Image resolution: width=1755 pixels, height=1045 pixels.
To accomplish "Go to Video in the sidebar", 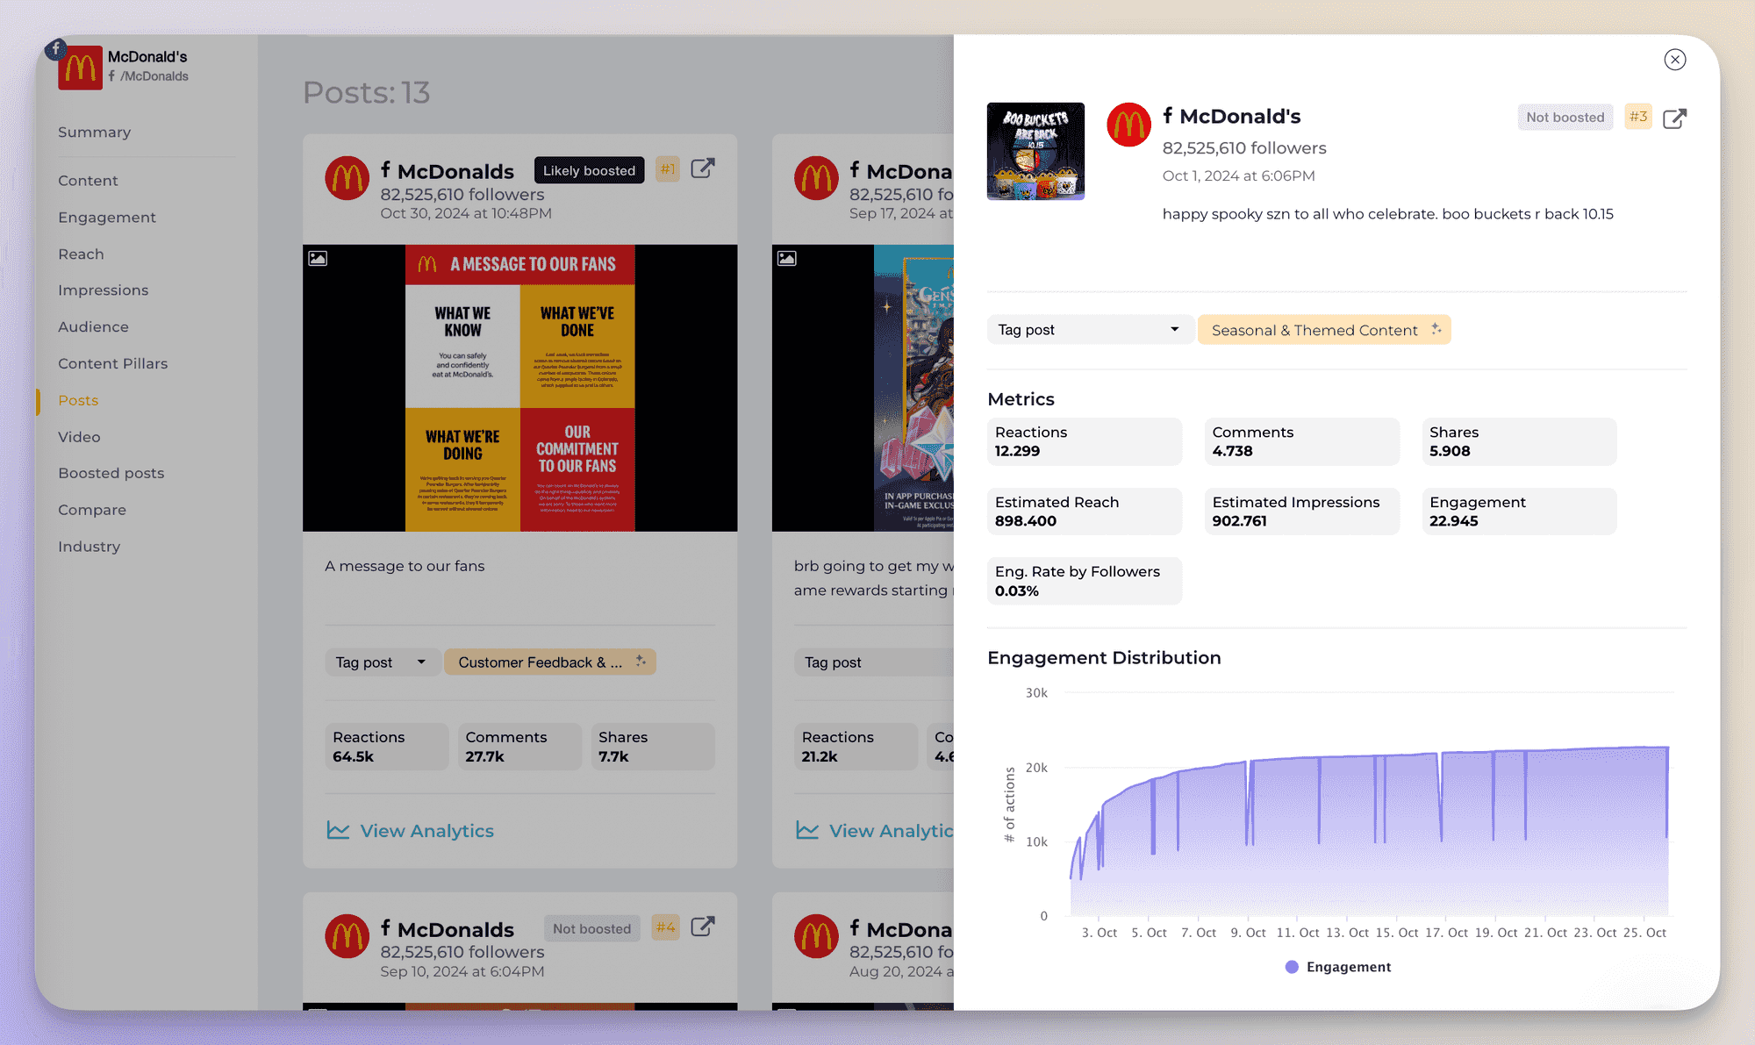I will (79, 437).
